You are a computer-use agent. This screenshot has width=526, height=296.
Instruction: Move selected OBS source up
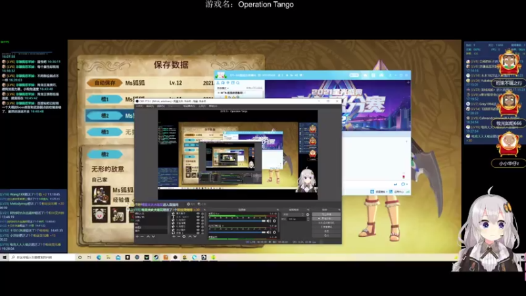point(190,237)
